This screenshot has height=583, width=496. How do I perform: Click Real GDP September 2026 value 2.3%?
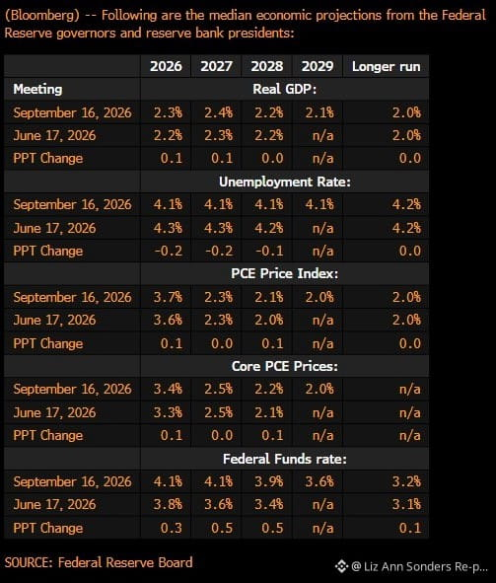(x=168, y=112)
